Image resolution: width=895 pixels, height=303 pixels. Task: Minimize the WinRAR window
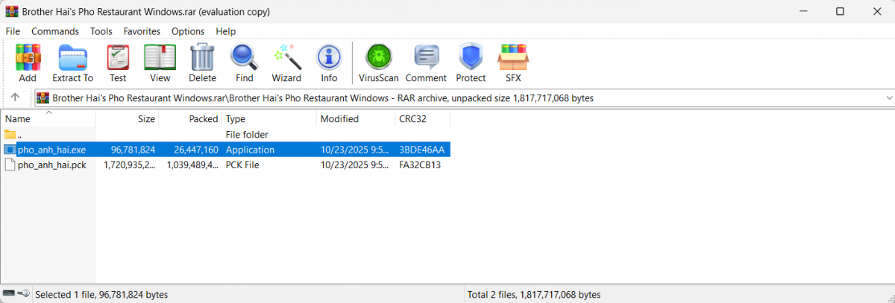pos(805,12)
